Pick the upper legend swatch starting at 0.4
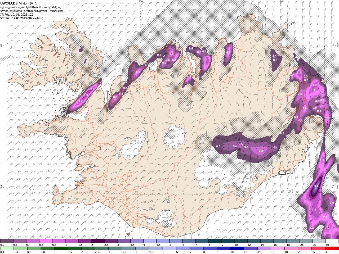Screen dimensions: 339x254 [33, 241]
